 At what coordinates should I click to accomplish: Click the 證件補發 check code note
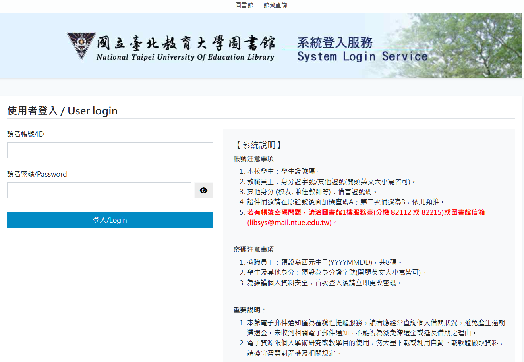346,202
